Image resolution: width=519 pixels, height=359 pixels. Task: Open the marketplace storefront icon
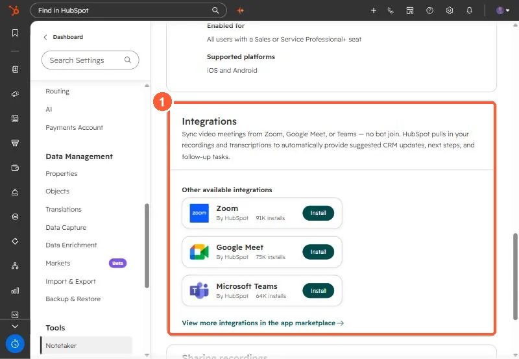coord(410,10)
